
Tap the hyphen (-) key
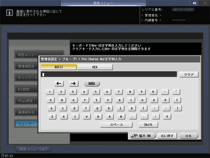[165, 92]
